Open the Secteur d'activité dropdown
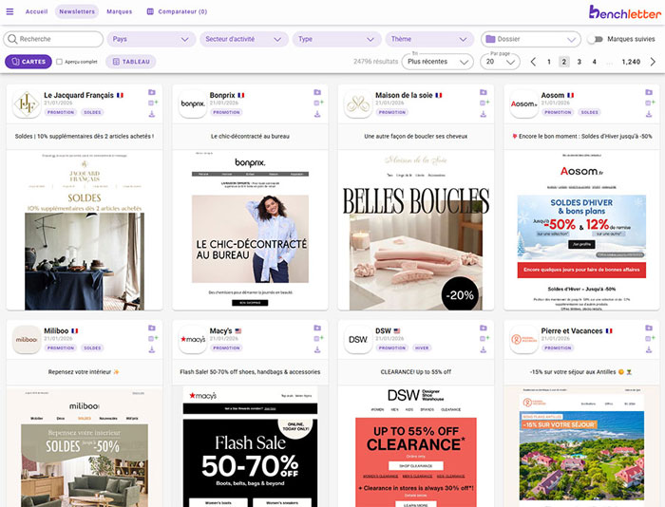Viewport: 665px width, 507px height. [x=243, y=39]
